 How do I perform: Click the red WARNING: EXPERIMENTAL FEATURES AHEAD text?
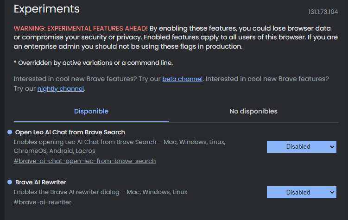81,28
